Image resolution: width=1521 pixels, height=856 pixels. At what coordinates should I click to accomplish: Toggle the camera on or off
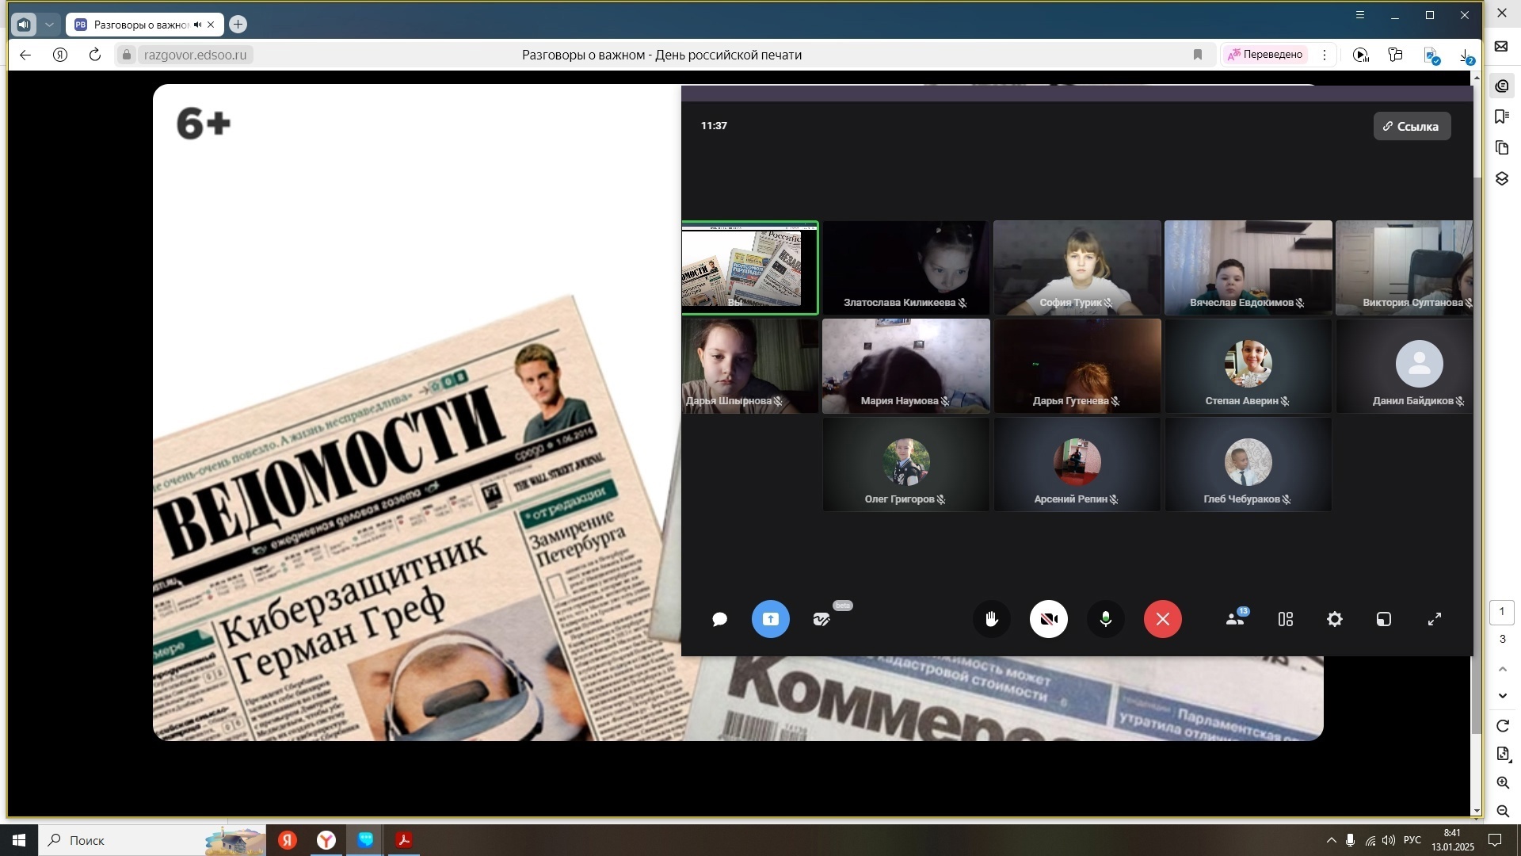point(1049,619)
